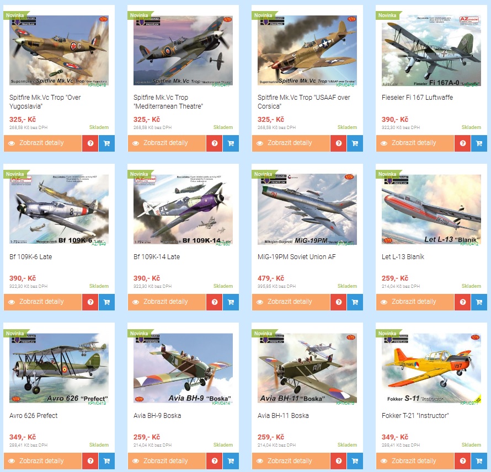Click question icon for Avro 626 Prefect
This screenshot has height=472, width=491.
click(90, 461)
